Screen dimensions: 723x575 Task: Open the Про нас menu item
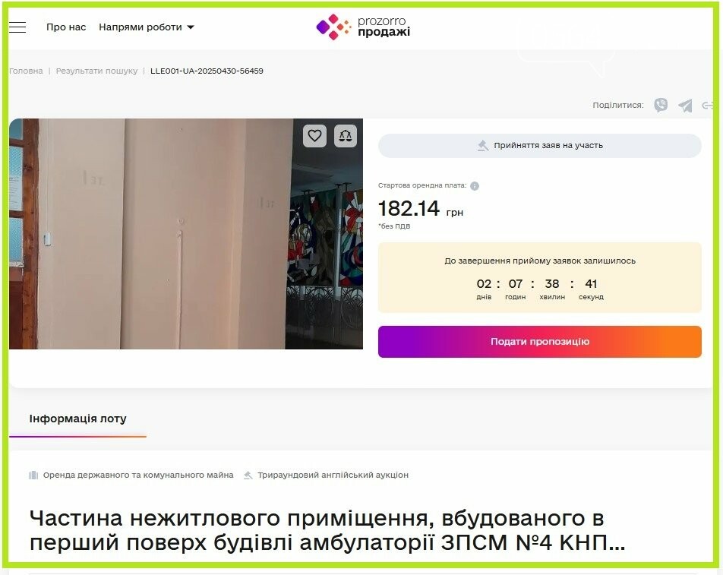pyautogui.click(x=66, y=27)
